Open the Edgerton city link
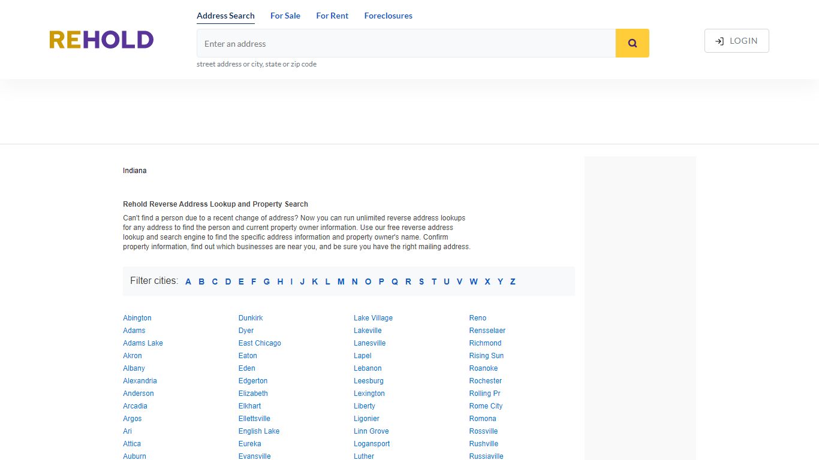 click(x=253, y=381)
